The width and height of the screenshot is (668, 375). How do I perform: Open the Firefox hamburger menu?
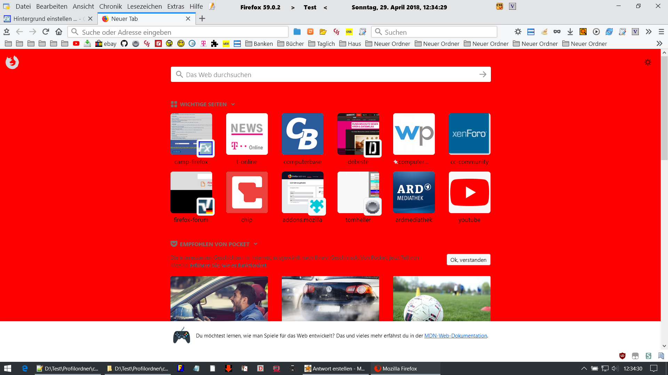tap(661, 32)
